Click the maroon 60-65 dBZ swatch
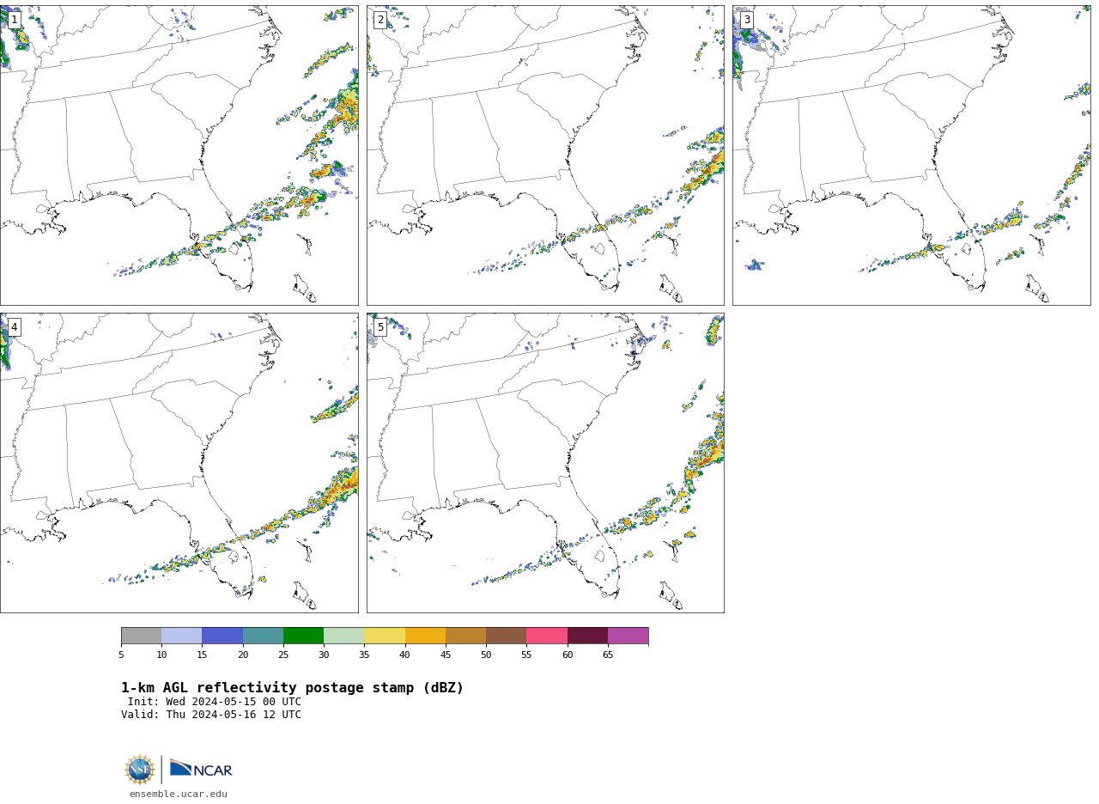 coord(587,636)
